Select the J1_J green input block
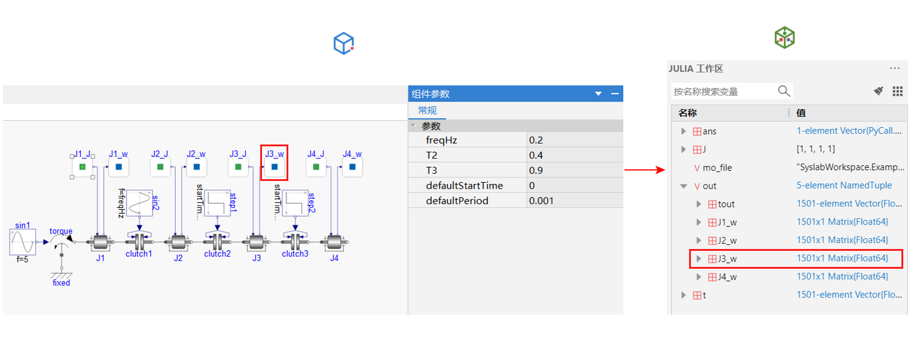This screenshot has width=917, height=338. pos(83,167)
